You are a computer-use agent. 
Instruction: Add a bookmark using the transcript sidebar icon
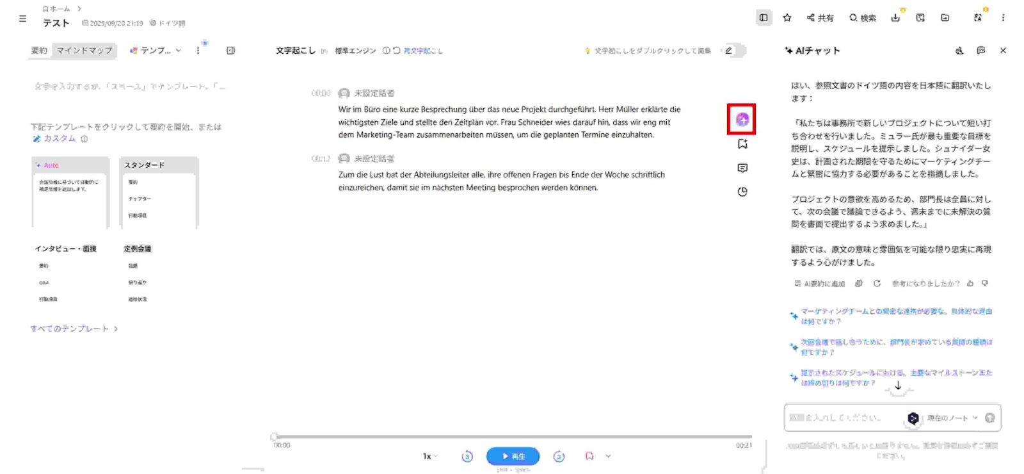pos(742,144)
